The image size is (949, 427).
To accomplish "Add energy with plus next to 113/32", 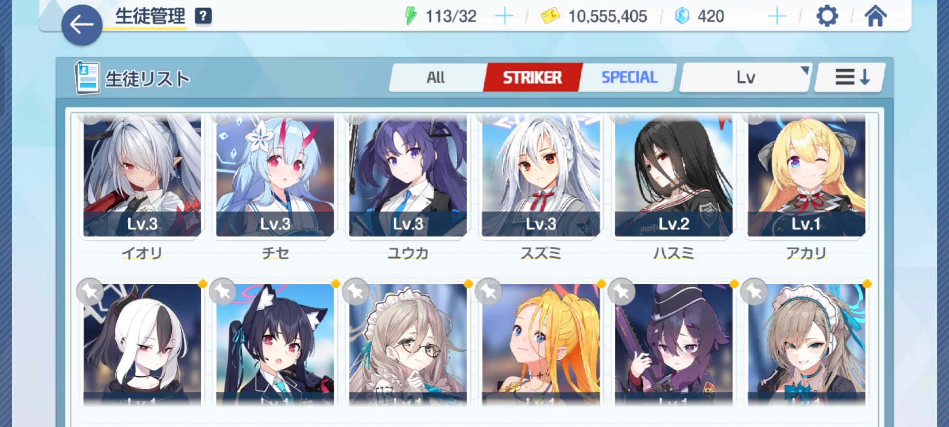I will pos(504,16).
